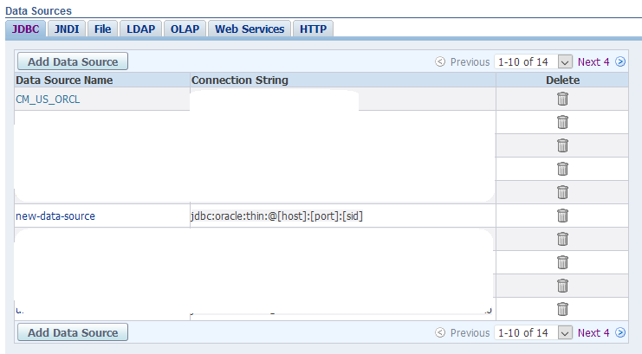Switch to the JNDI tab
Image resolution: width=642 pixels, height=354 pixels.
click(67, 29)
